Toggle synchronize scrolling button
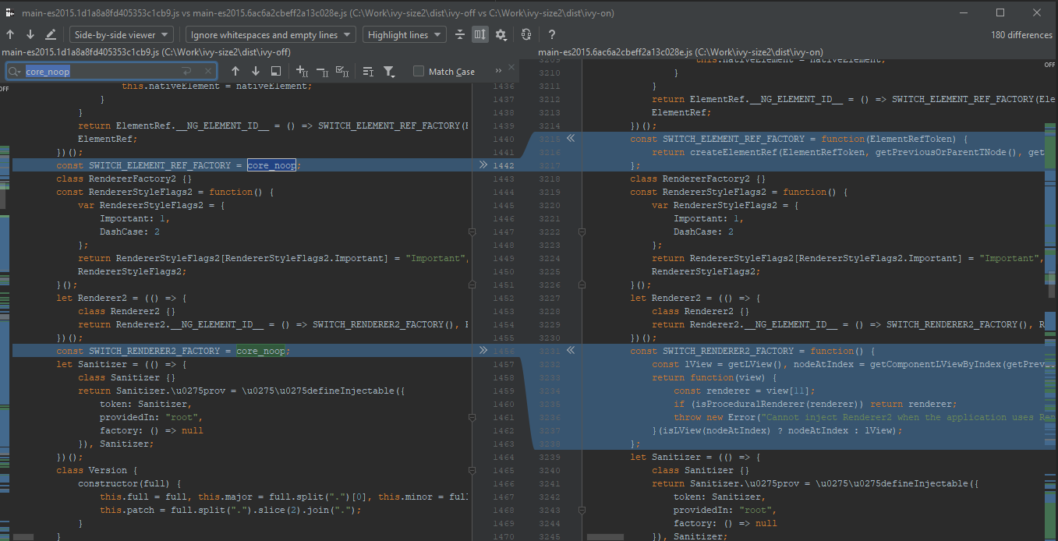Image resolution: width=1058 pixels, height=541 pixels. 480,34
